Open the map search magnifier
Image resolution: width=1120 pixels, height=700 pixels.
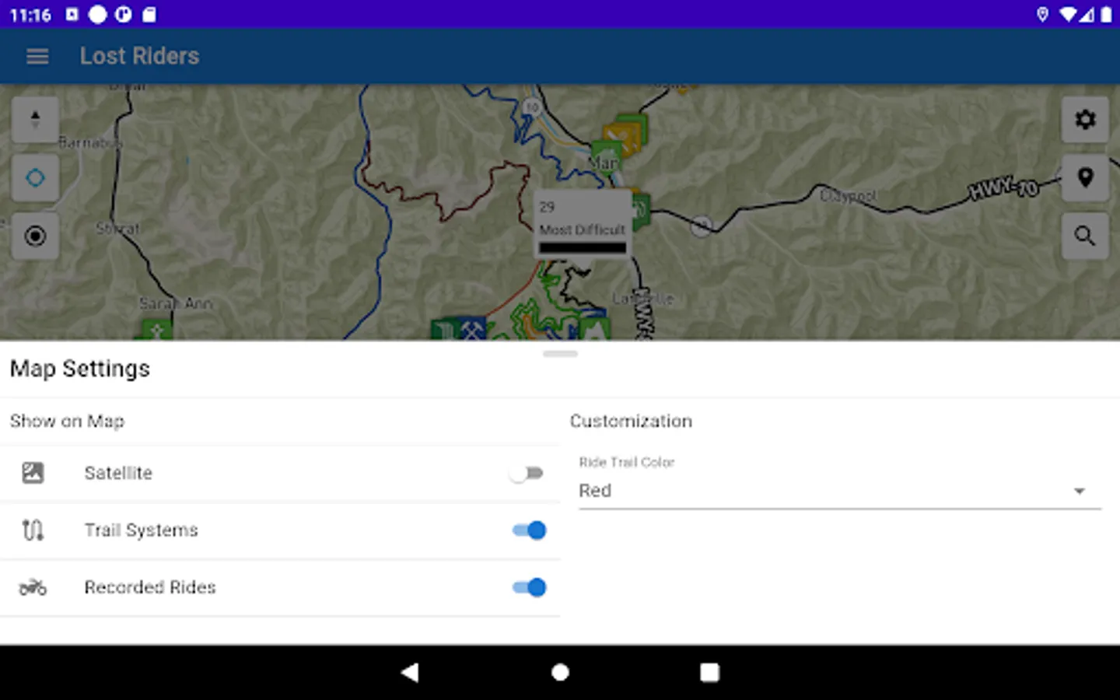pyautogui.click(x=1085, y=236)
